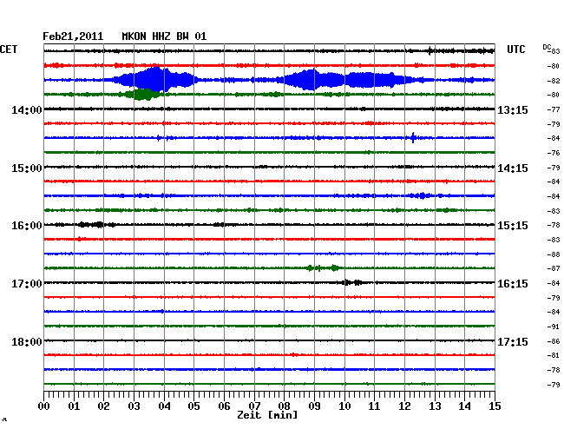This screenshot has height=429, width=564.
Task: Click the 14:15 UTC time label
Action: pyautogui.click(x=513, y=168)
